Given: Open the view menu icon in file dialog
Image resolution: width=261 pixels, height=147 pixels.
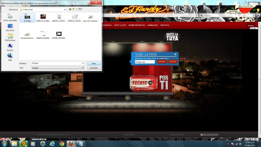Looking at the screenshot, I should pyautogui.click(x=80, y=9).
